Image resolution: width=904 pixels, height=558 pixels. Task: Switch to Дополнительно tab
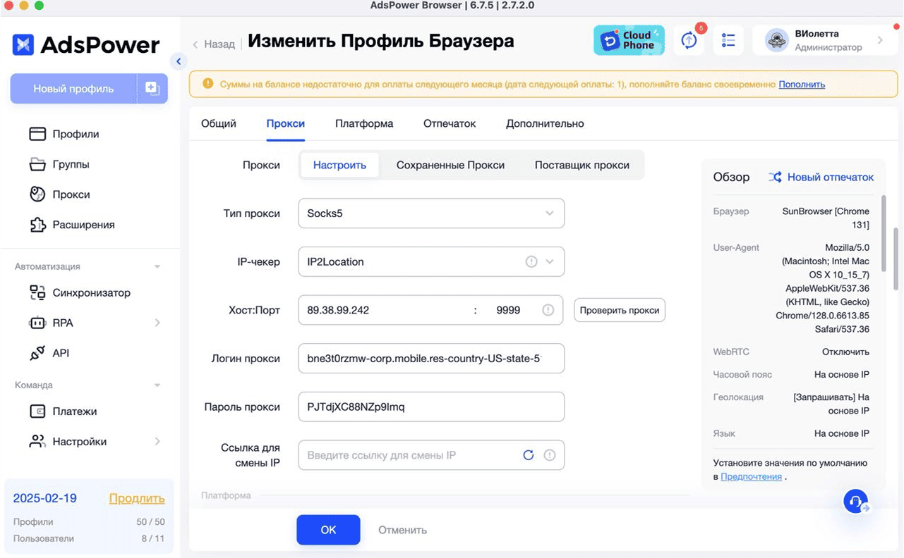pyautogui.click(x=545, y=123)
